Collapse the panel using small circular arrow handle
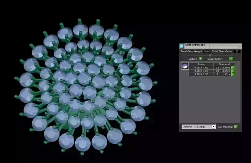251x163 pixels. point(210,55)
